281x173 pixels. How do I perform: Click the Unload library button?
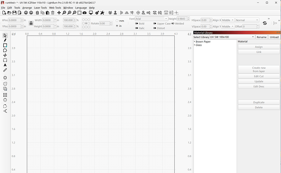coord(274,37)
